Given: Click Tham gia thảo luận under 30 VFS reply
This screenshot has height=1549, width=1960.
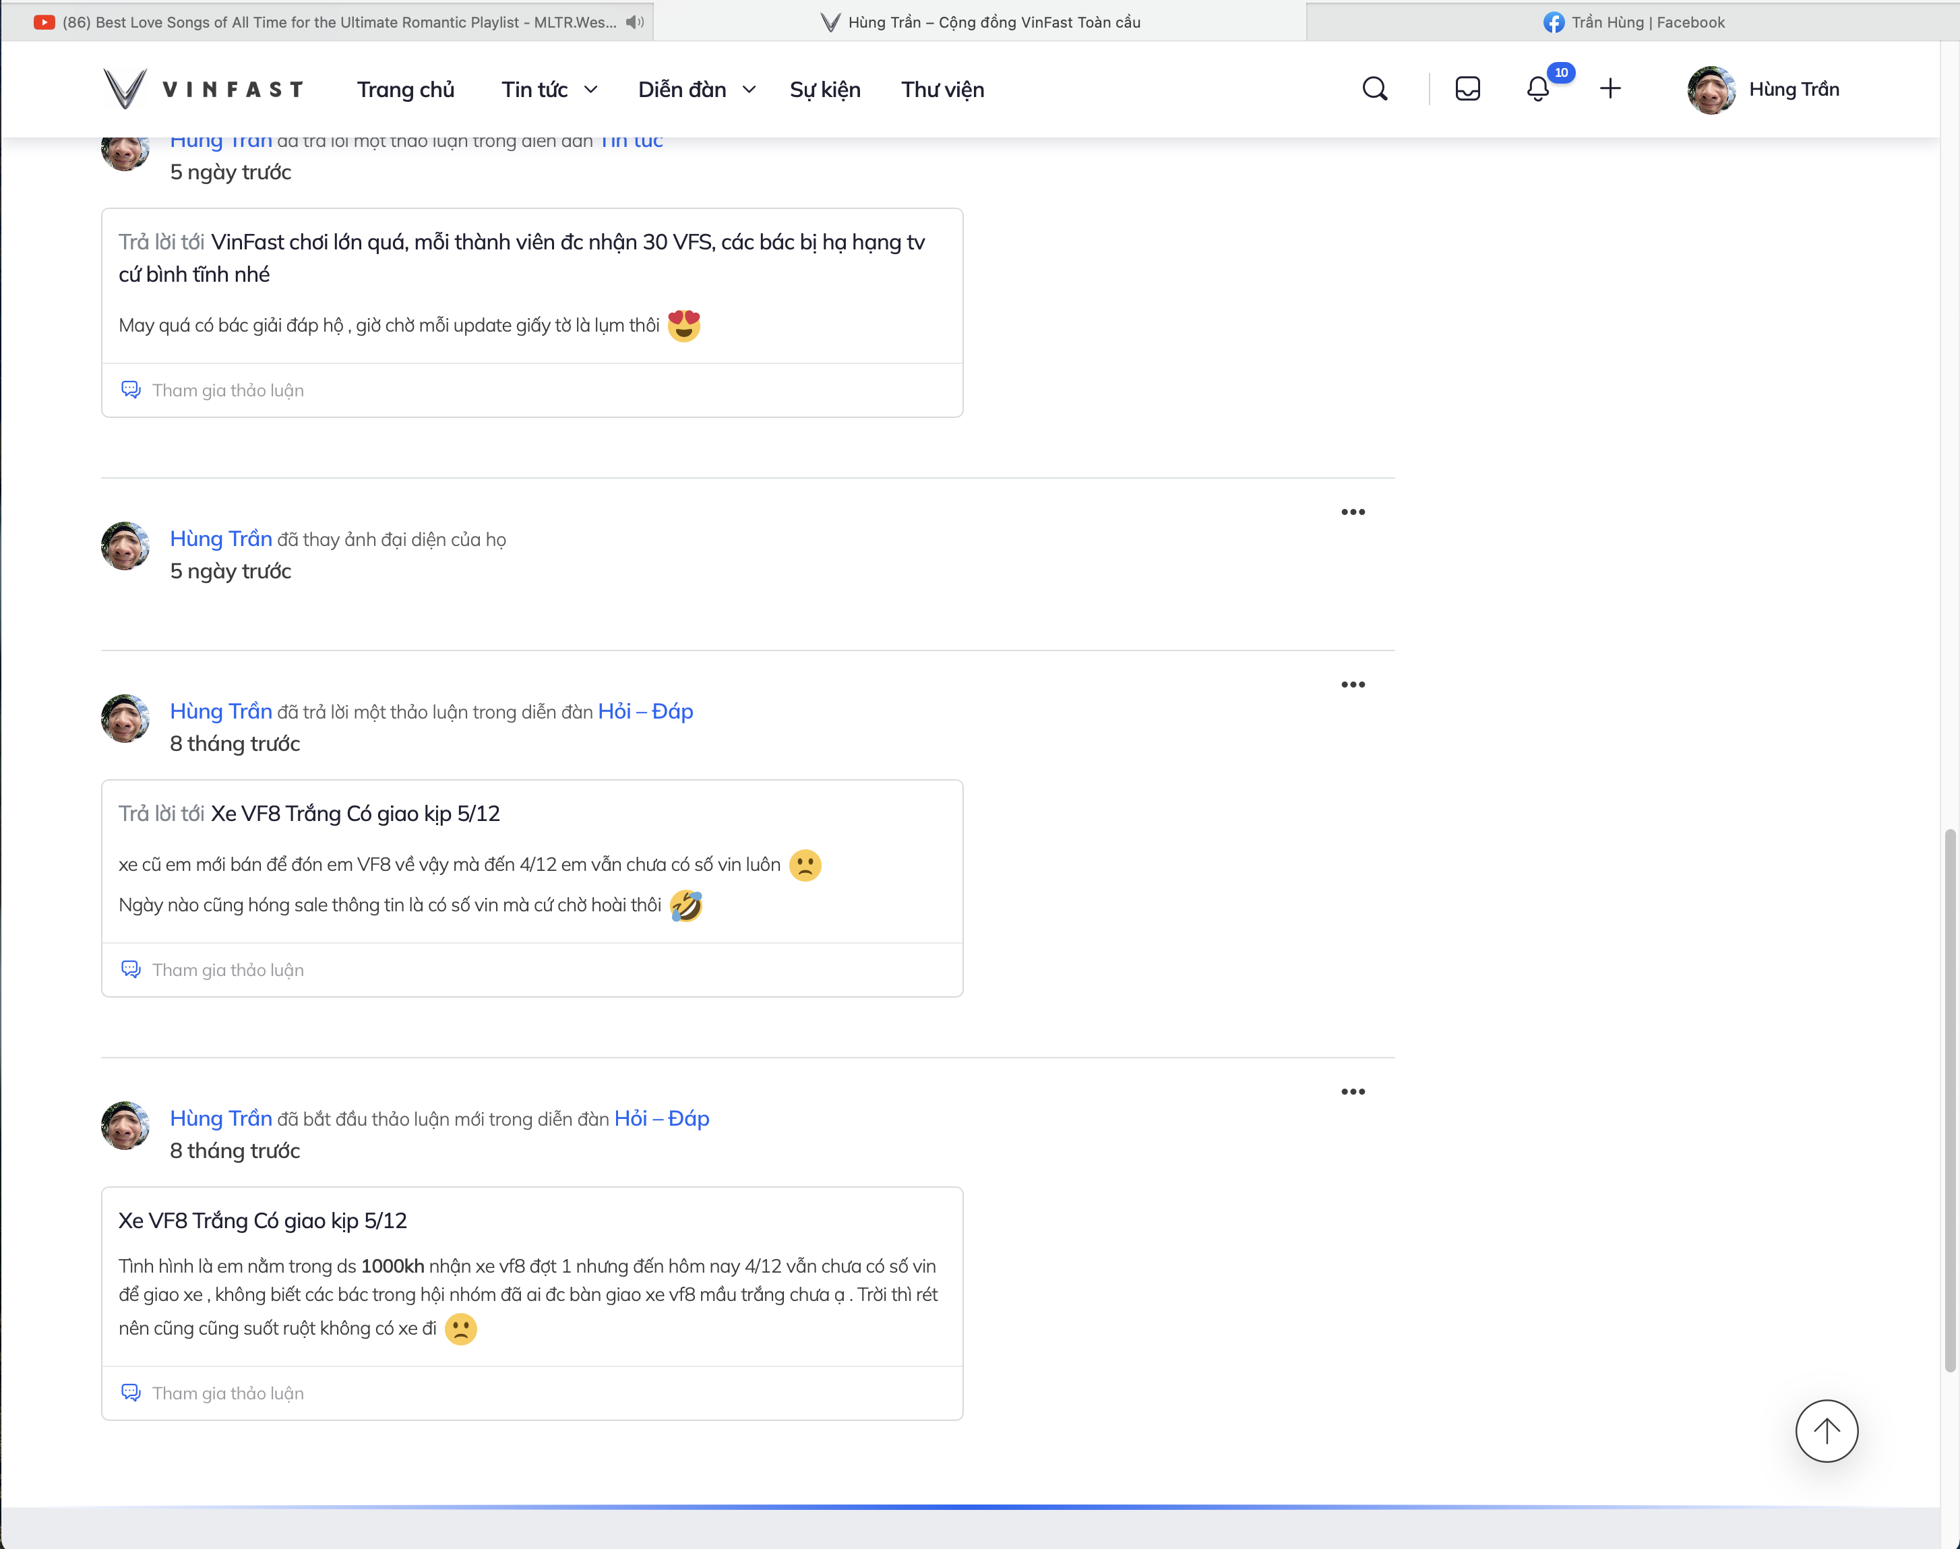Looking at the screenshot, I should click(x=228, y=390).
